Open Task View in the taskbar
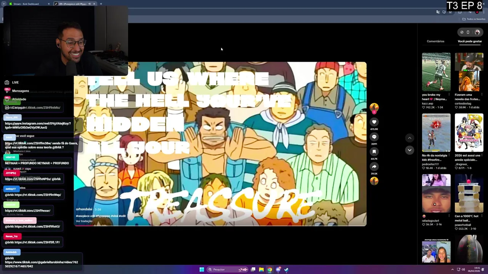The width and height of the screenshot is (488, 274). 253,269
